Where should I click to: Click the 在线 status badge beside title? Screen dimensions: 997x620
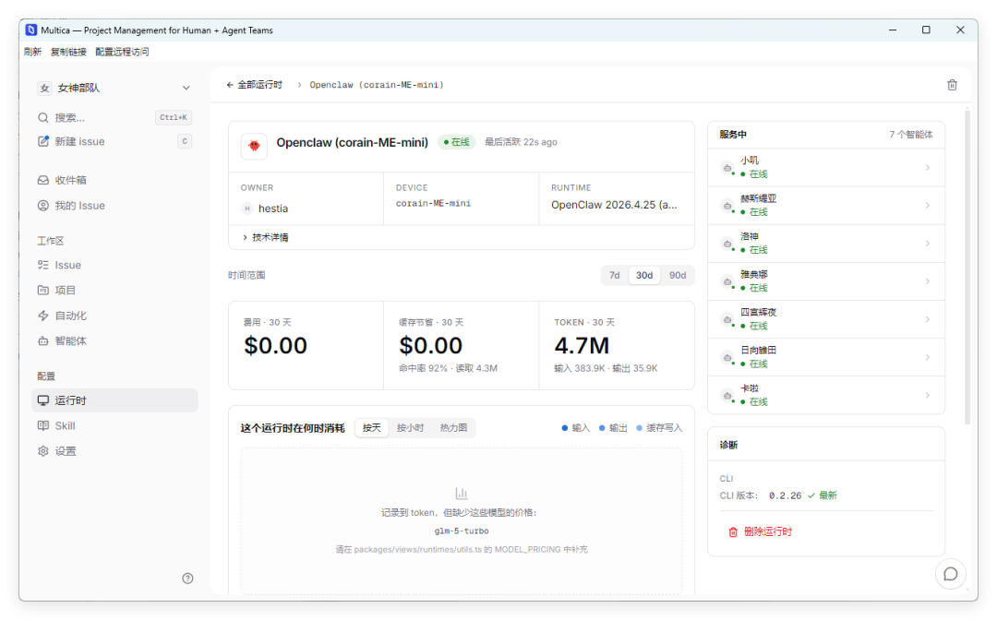point(457,142)
